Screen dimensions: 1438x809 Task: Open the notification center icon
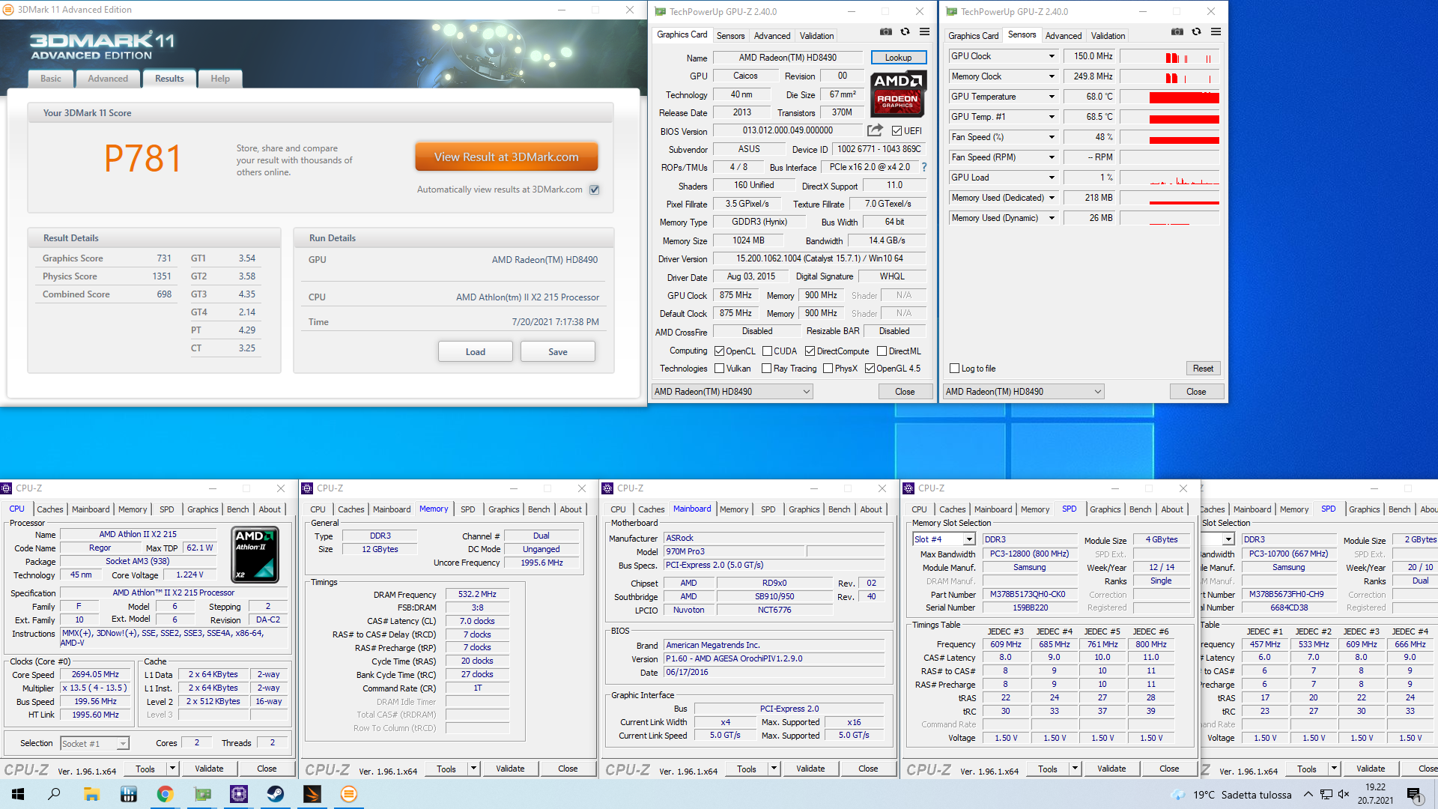click(x=1414, y=794)
